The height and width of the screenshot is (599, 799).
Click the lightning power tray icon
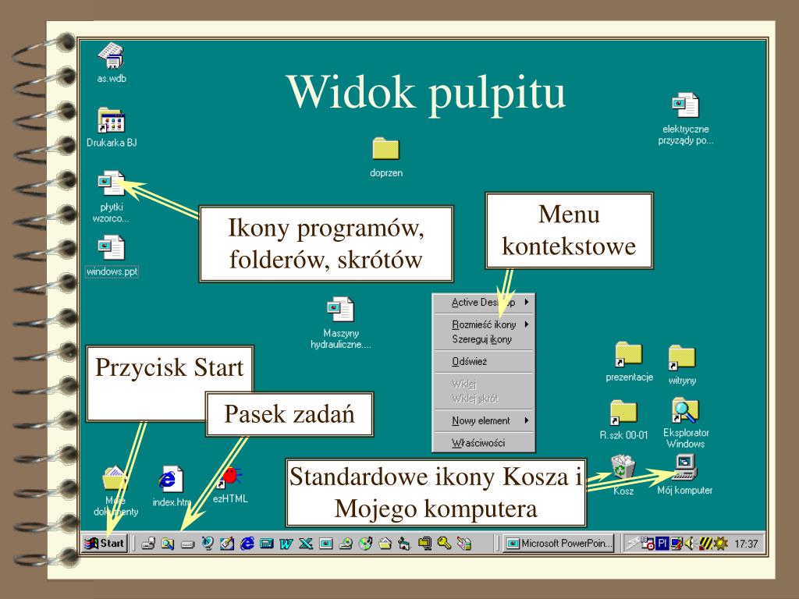[x=633, y=544]
